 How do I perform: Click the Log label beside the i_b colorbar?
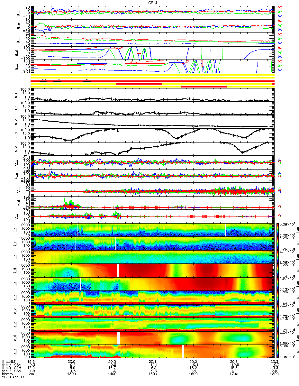coord(297,230)
